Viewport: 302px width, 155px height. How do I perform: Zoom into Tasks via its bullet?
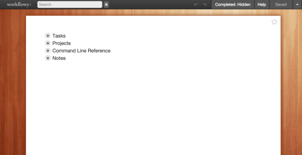point(48,36)
